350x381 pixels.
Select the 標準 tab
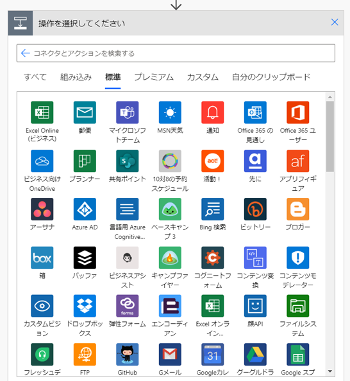(x=113, y=77)
